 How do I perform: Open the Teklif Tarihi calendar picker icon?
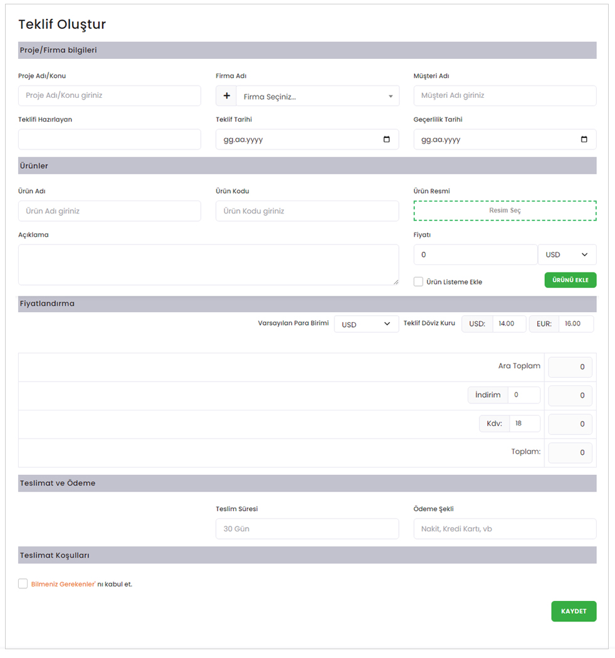click(386, 140)
